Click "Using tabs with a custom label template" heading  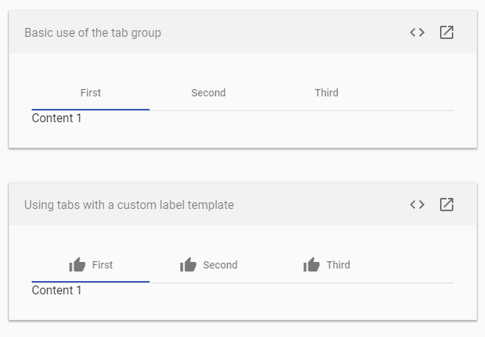pyautogui.click(x=129, y=205)
